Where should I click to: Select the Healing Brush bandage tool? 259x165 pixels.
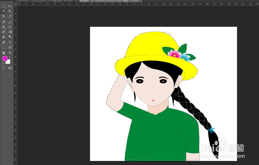4,22
